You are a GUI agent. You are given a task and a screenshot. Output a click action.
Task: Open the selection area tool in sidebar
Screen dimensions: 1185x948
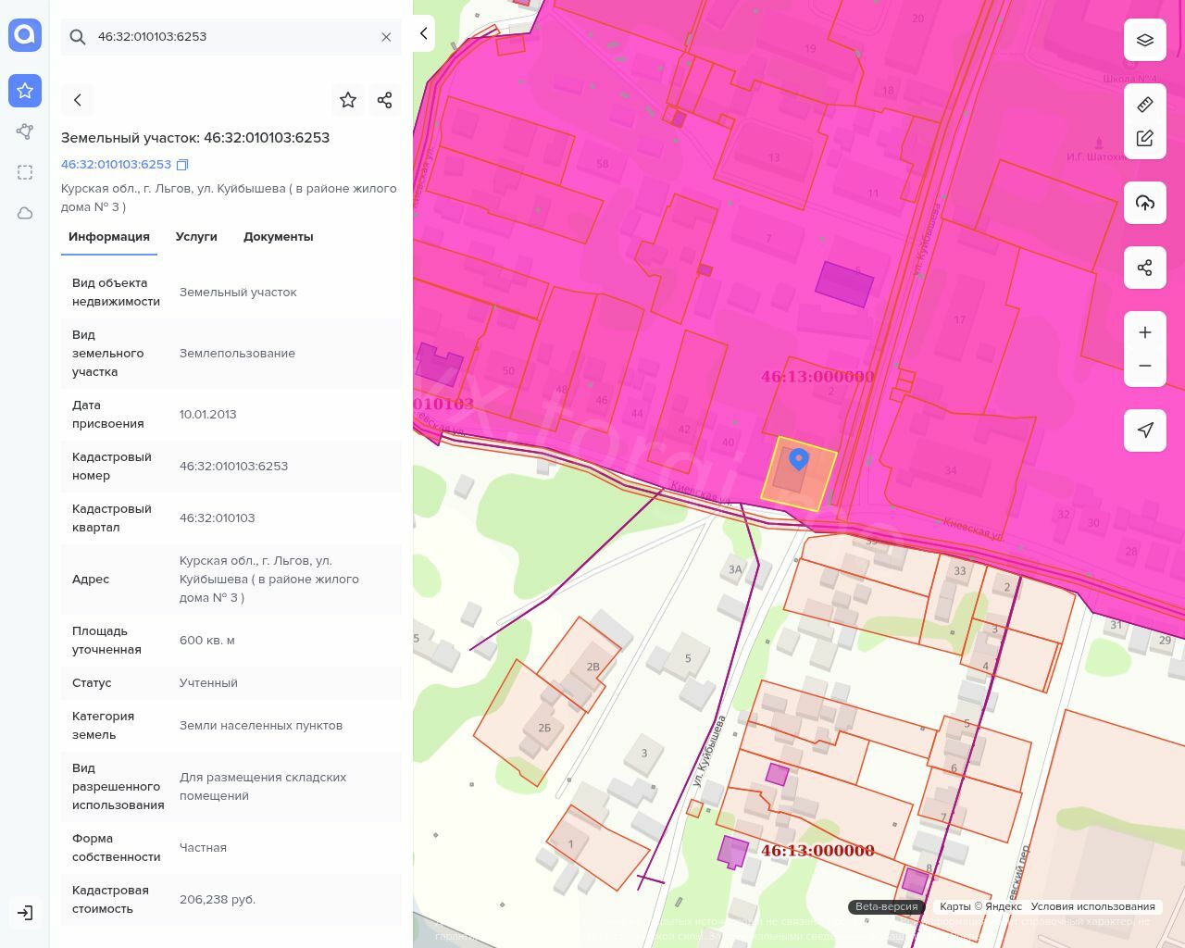(x=25, y=172)
